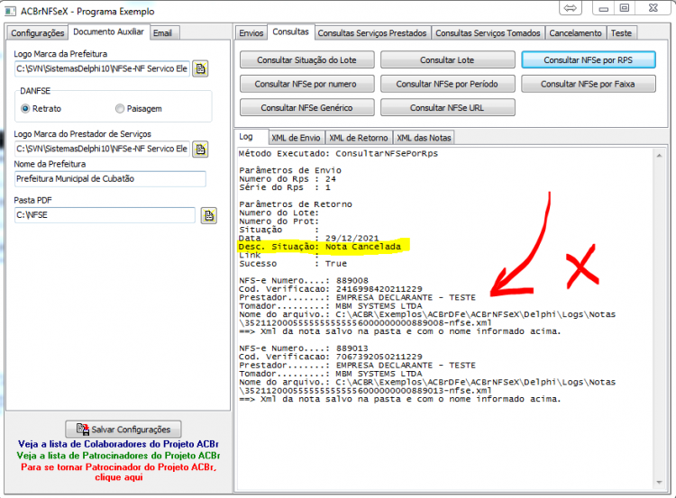Open folder picker for Pasta PDF
This screenshot has width=676, height=498.
tap(209, 215)
